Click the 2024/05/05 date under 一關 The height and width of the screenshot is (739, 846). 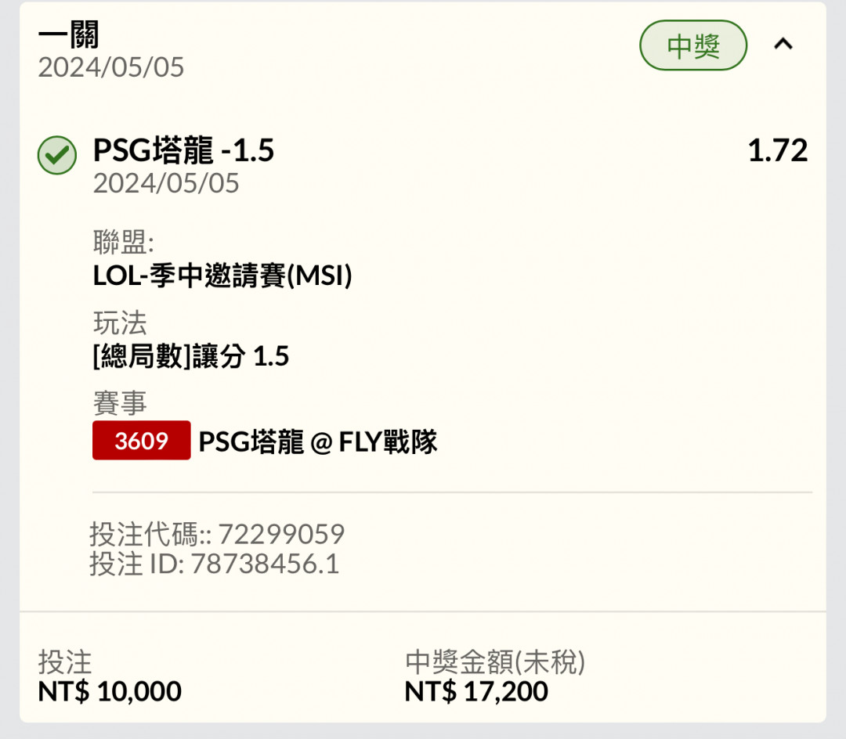(111, 67)
